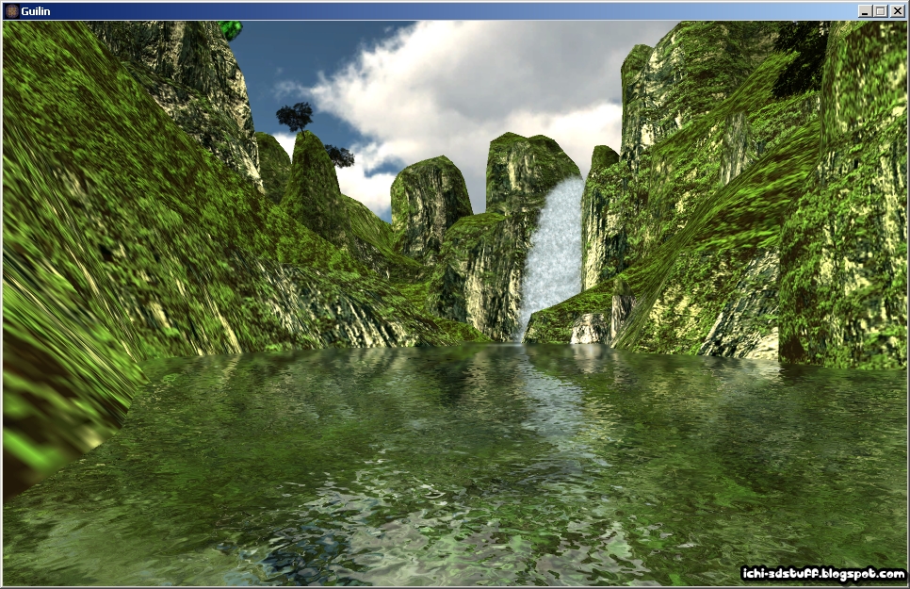Image resolution: width=910 pixels, height=589 pixels.
Task: Close the Guilin window
Action: click(x=897, y=11)
